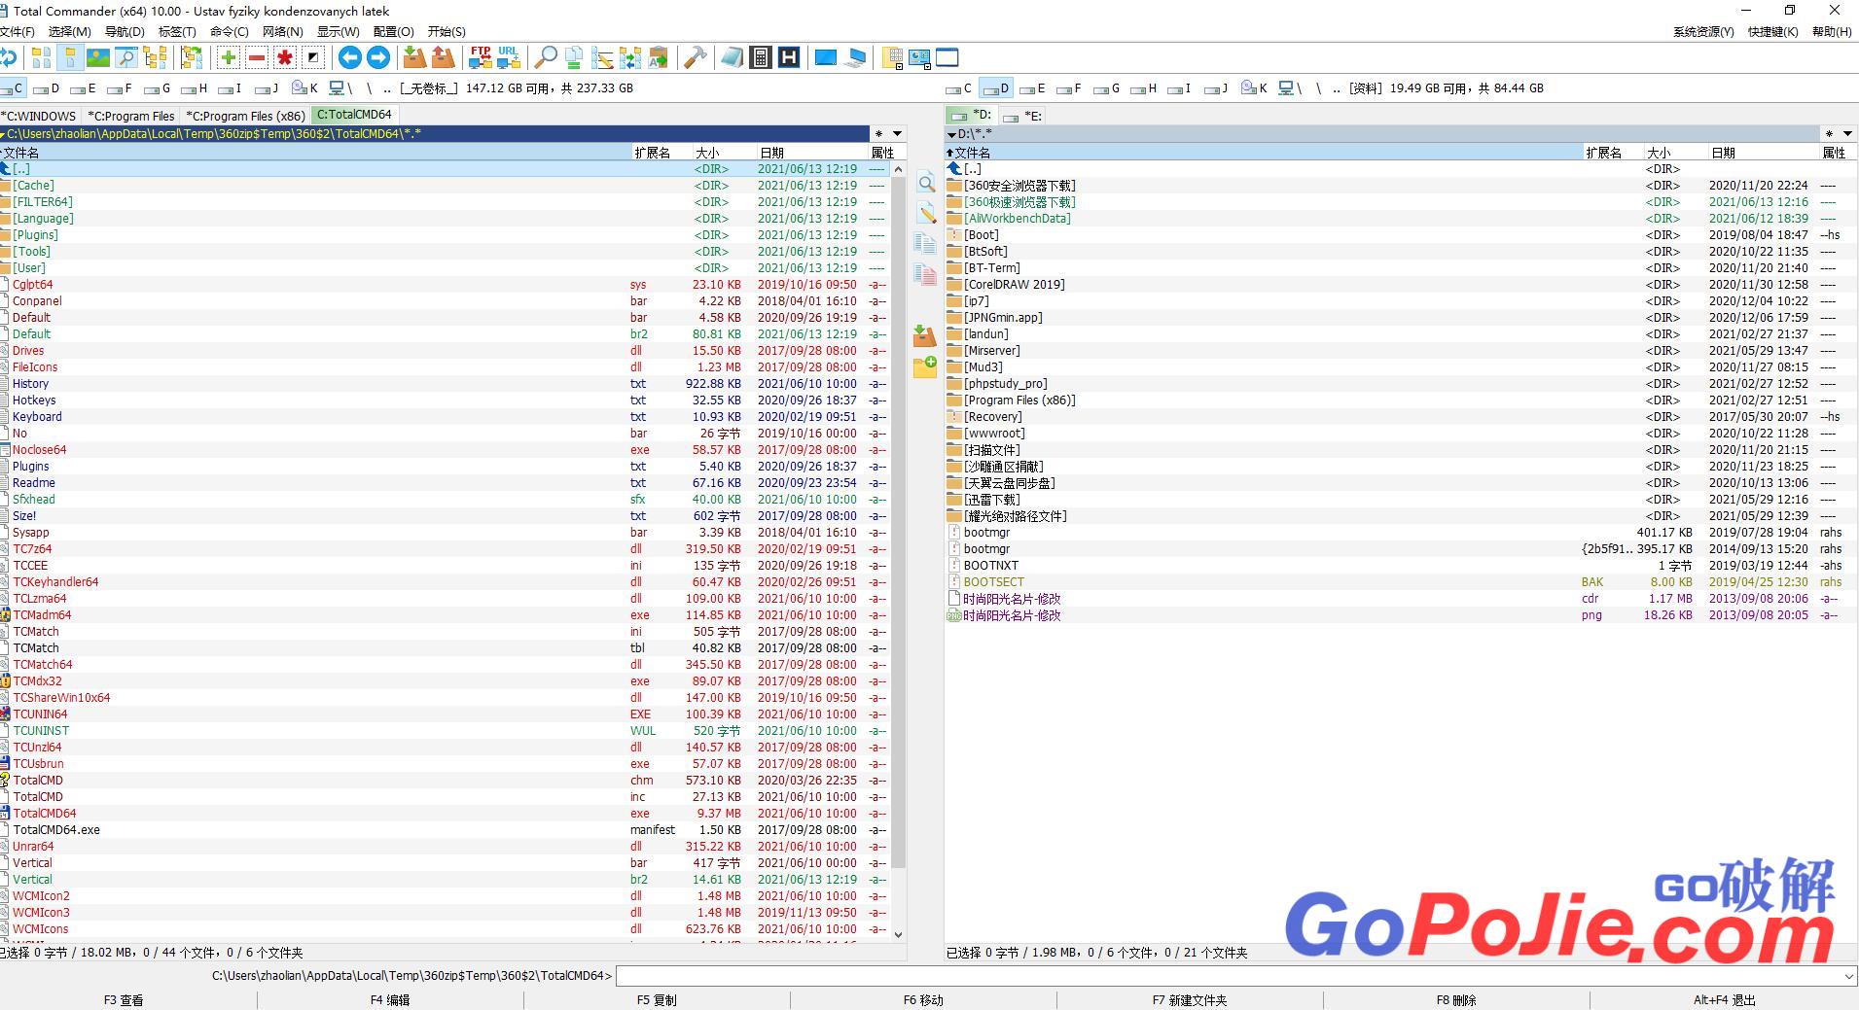
Task: Click the red asterisk invert selection icon
Action: tap(285, 58)
